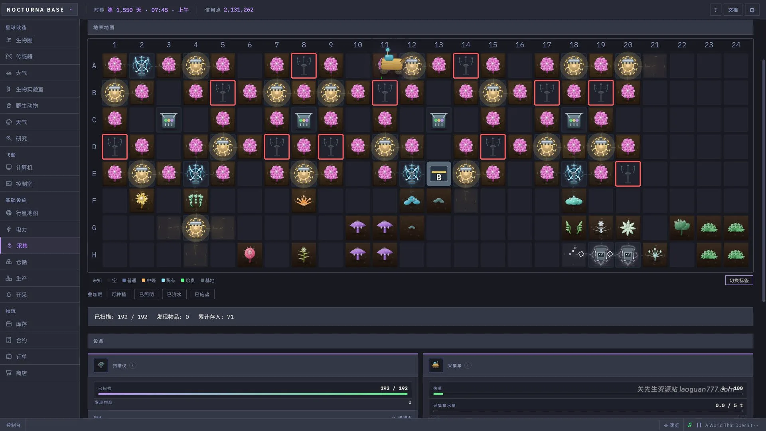Open 库存 inventory page
The image size is (766, 431).
pos(40,324)
